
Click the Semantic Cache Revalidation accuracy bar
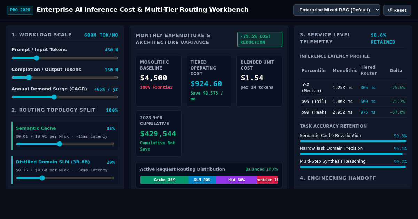point(353,141)
